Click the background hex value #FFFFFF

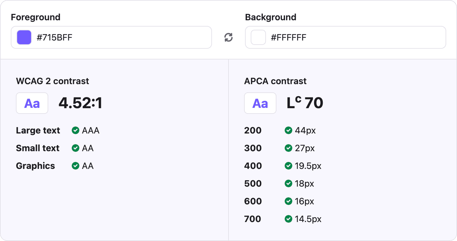(289, 37)
